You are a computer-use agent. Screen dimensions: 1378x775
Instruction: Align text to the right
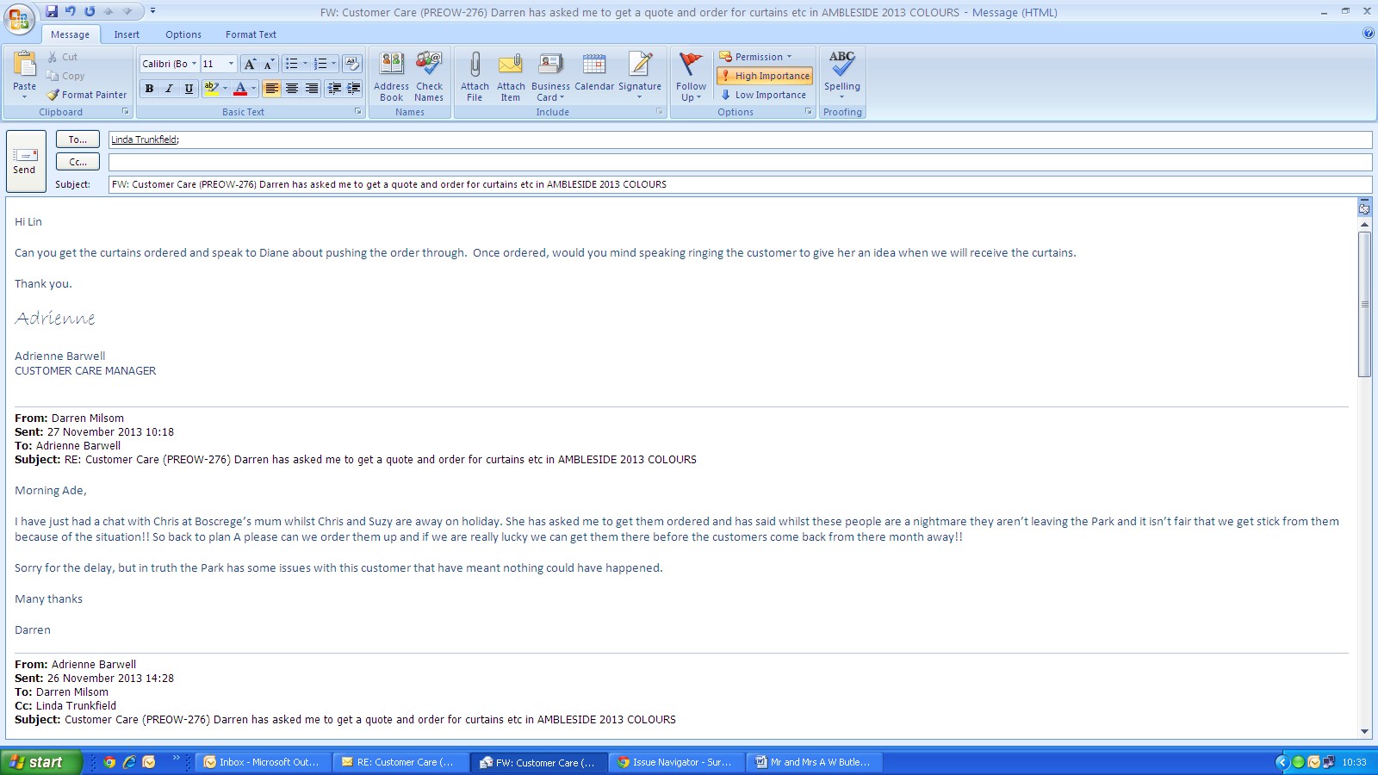pyautogui.click(x=312, y=89)
